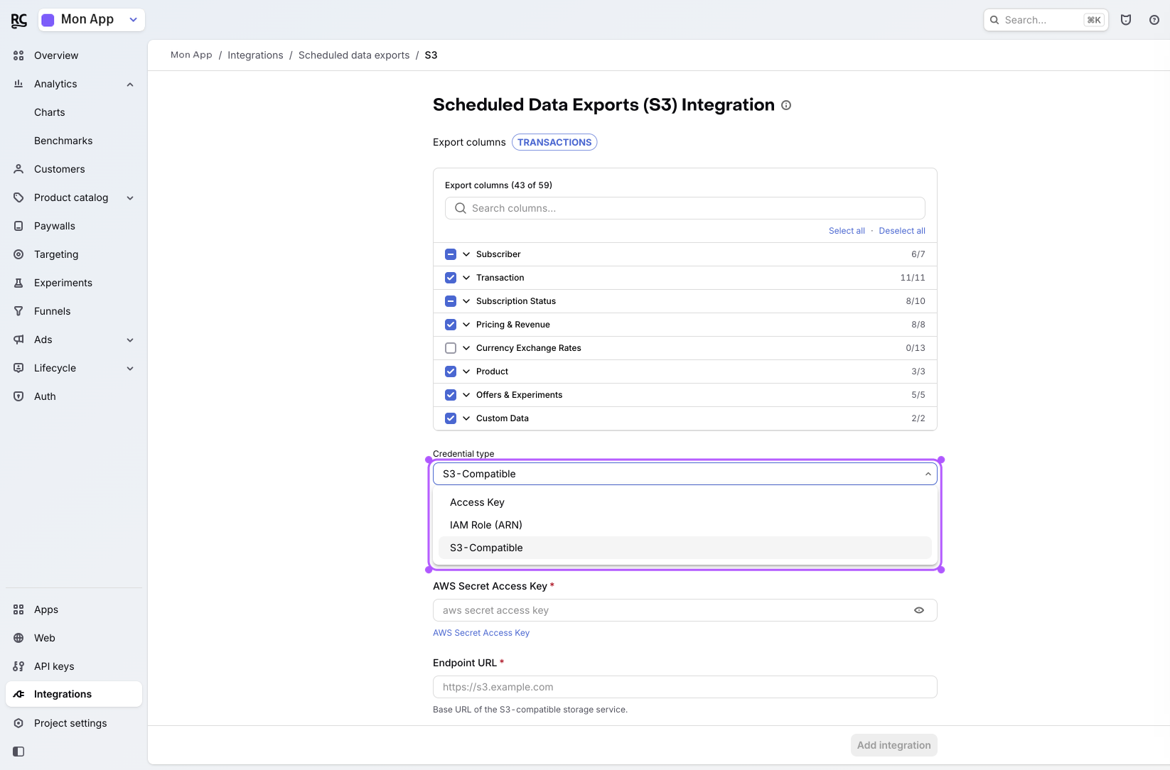1170x770 pixels.
Task: Click the RevenueCat RC logo icon
Action: [x=19, y=21]
